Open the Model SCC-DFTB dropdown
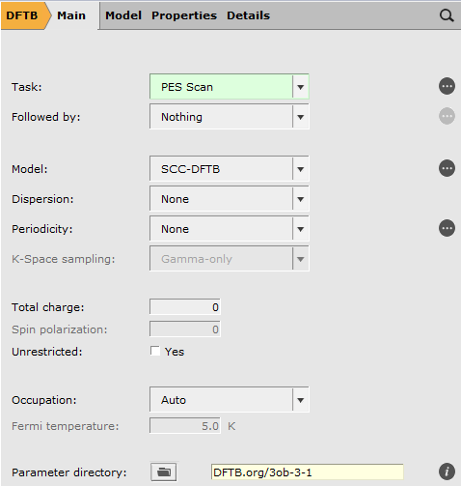The image size is (461, 486). (230, 169)
